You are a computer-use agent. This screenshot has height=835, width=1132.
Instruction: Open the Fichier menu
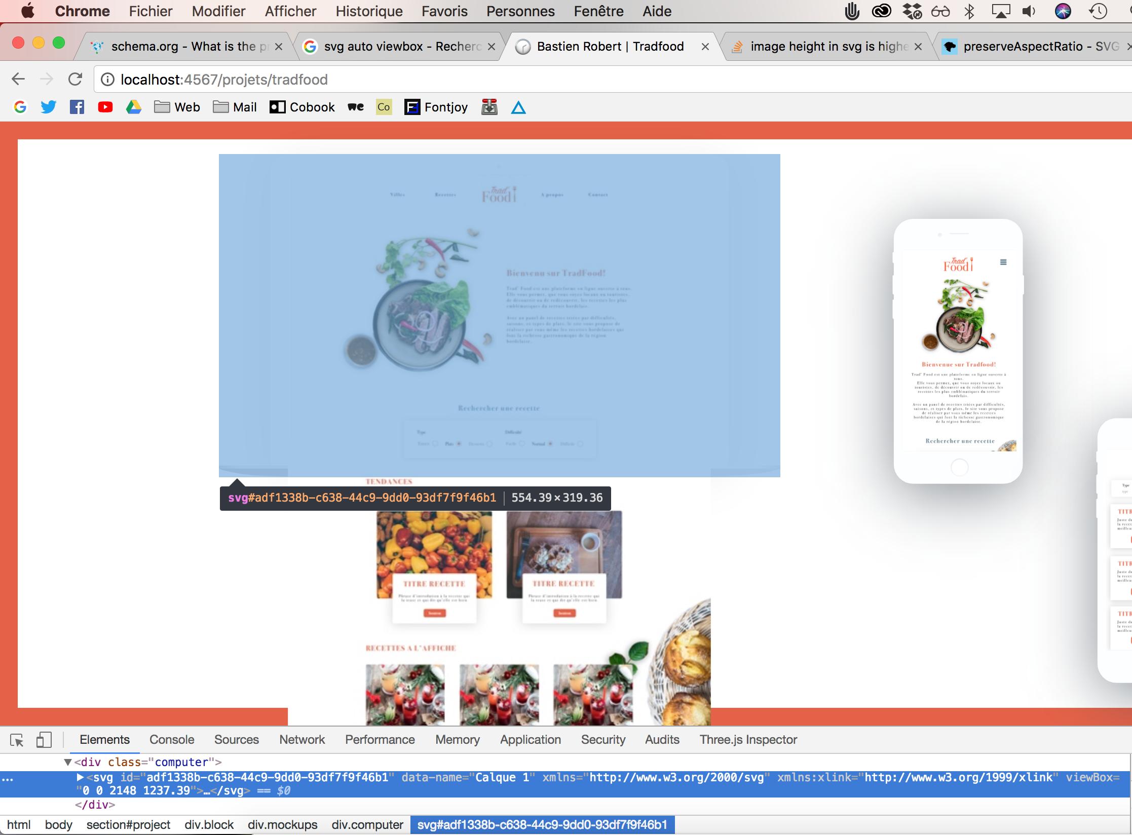(x=150, y=11)
